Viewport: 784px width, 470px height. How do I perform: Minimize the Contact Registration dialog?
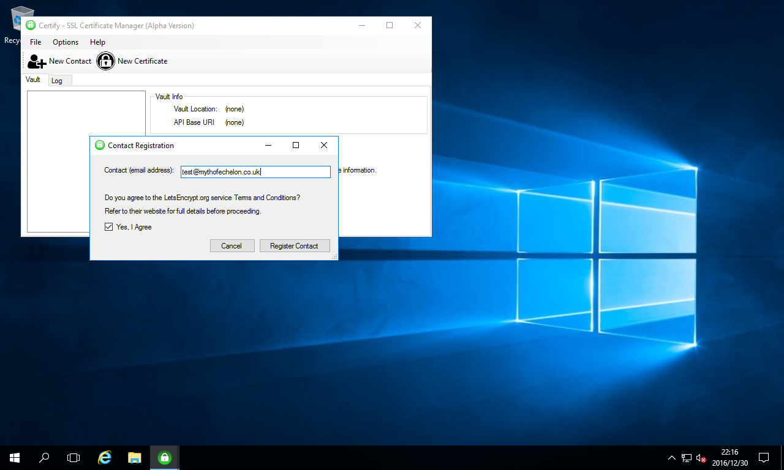coord(268,145)
